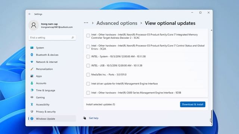The image size is (239, 134).
Task: Click the account email address text
Action: pyautogui.click(x=57, y=27)
